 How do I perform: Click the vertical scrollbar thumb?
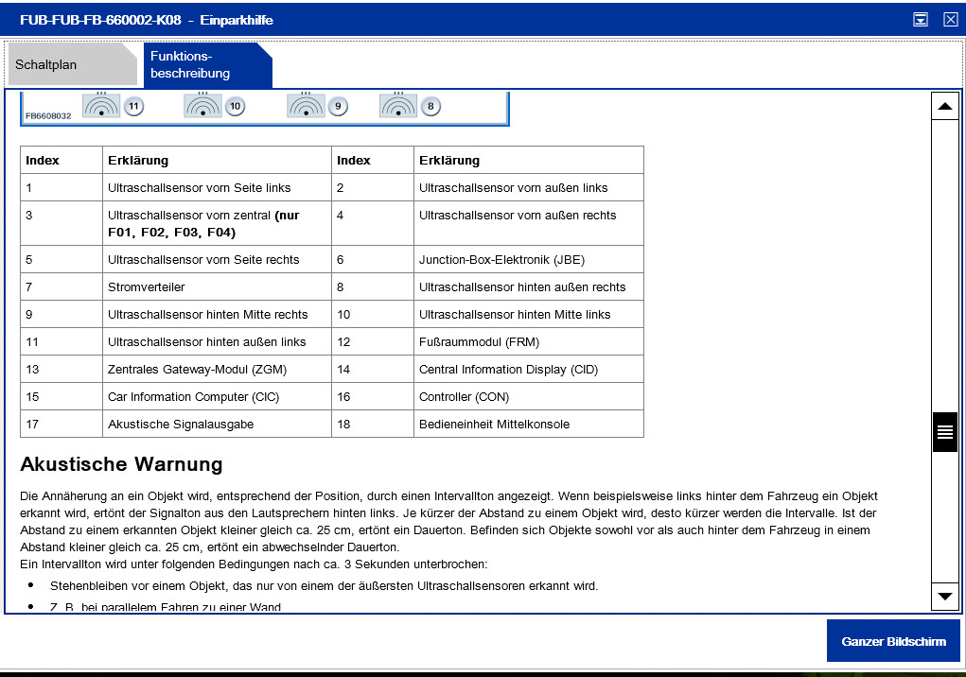(x=944, y=432)
